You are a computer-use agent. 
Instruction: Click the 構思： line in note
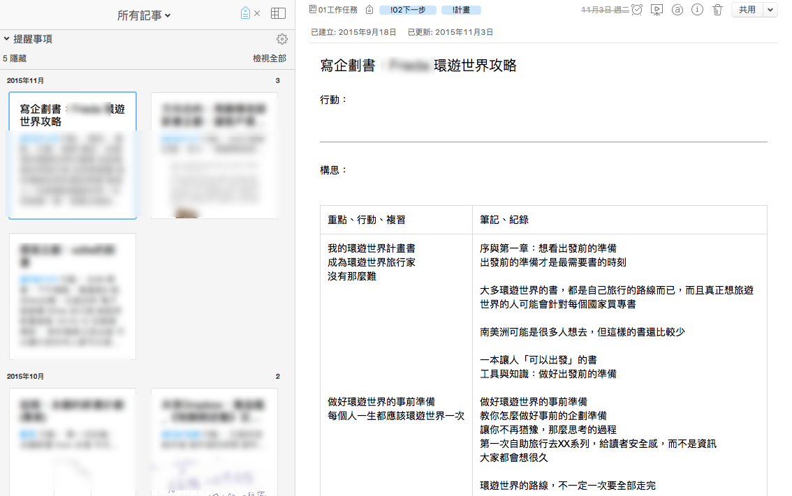(x=334, y=170)
